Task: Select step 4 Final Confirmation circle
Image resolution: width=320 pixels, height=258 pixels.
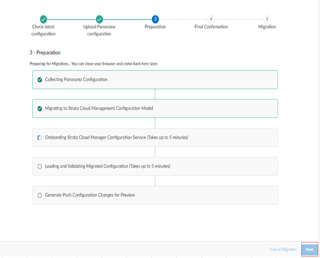Action: 211,19
